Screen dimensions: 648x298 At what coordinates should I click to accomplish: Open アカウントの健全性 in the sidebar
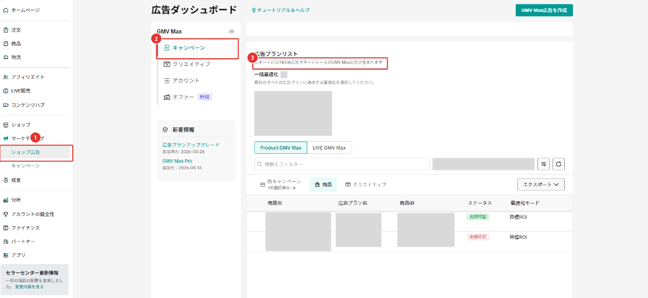32,214
